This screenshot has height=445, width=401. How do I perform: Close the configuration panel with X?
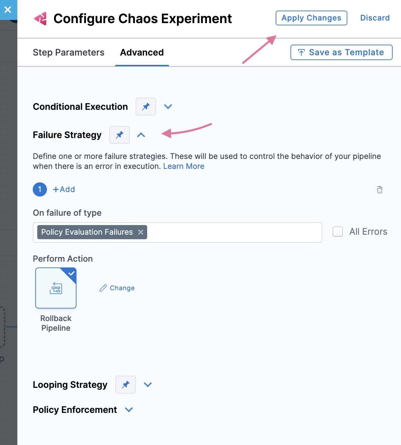click(x=8, y=10)
